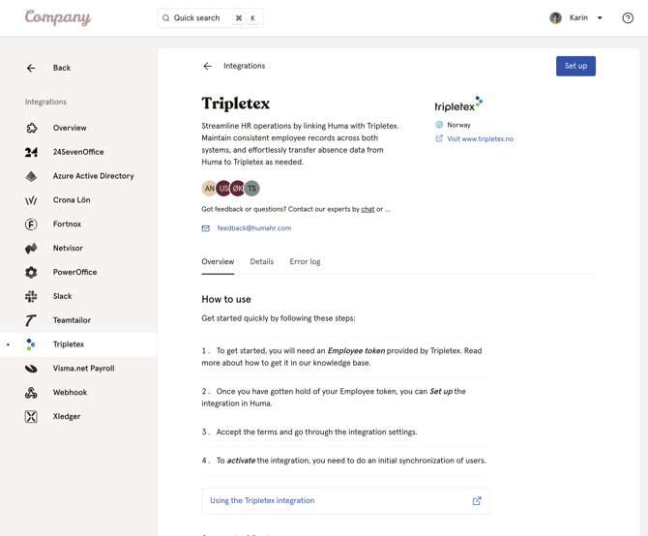This screenshot has width=648, height=536.
Task: Click the chat link in feedback text
Action: coord(368,209)
